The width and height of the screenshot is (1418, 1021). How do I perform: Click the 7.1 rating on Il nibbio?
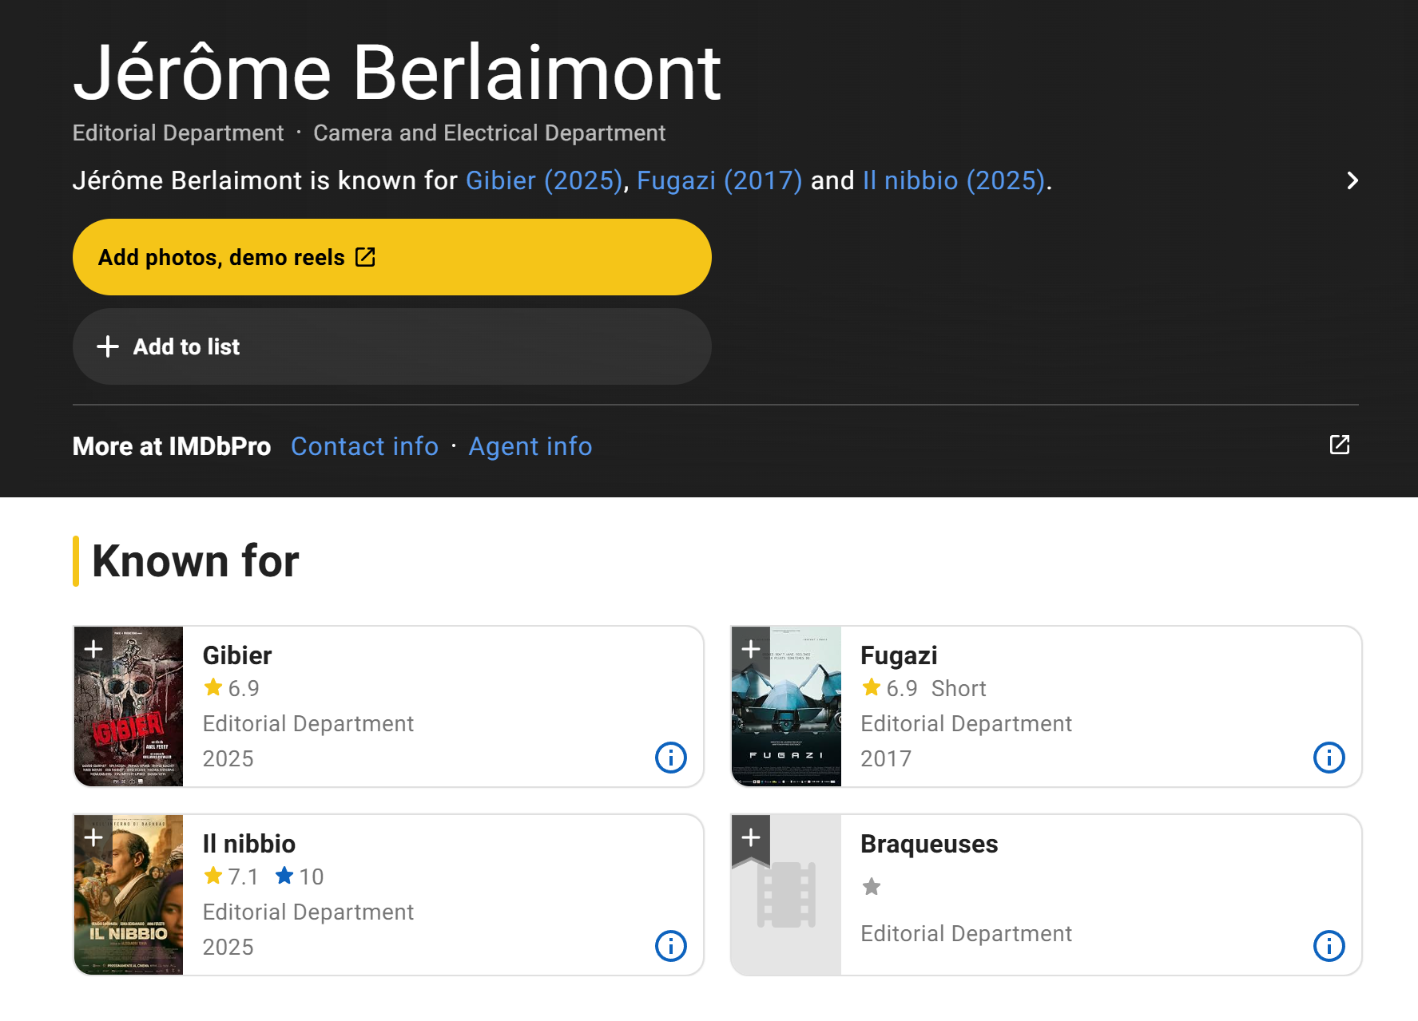click(231, 877)
